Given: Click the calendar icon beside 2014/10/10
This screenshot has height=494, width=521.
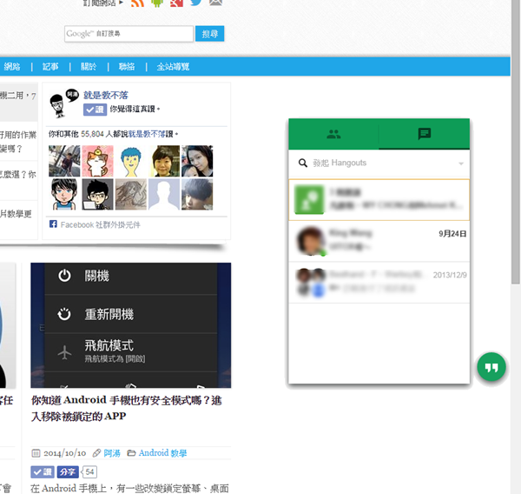Looking at the screenshot, I should point(36,453).
